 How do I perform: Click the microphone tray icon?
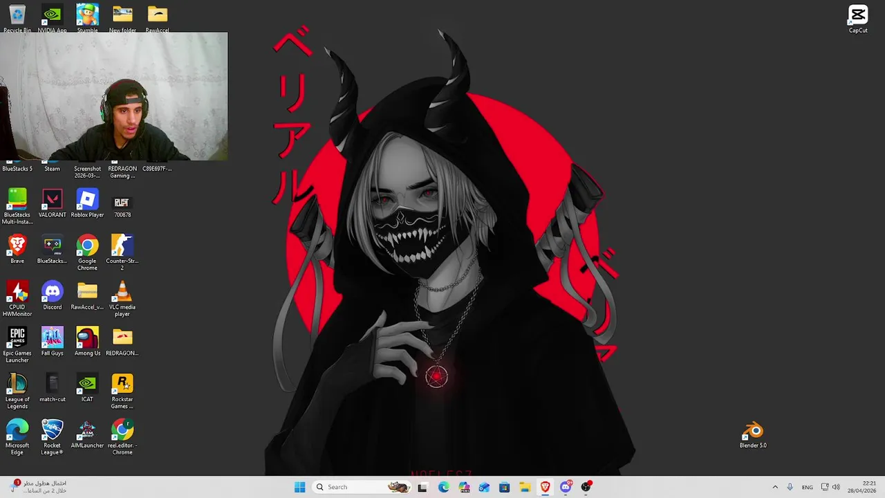point(790,487)
